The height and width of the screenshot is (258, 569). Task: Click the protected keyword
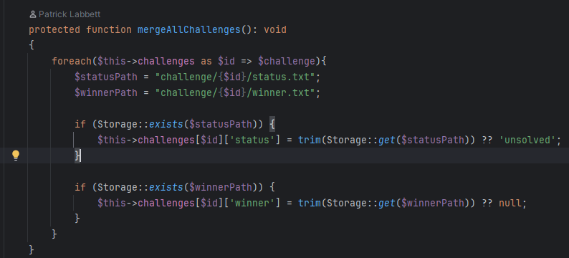tap(54, 30)
